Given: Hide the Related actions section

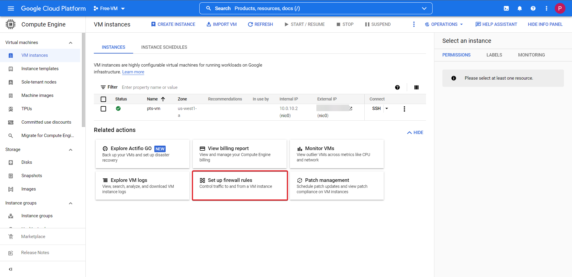Looking at the screenshot, I should click(x=415, y=133).
